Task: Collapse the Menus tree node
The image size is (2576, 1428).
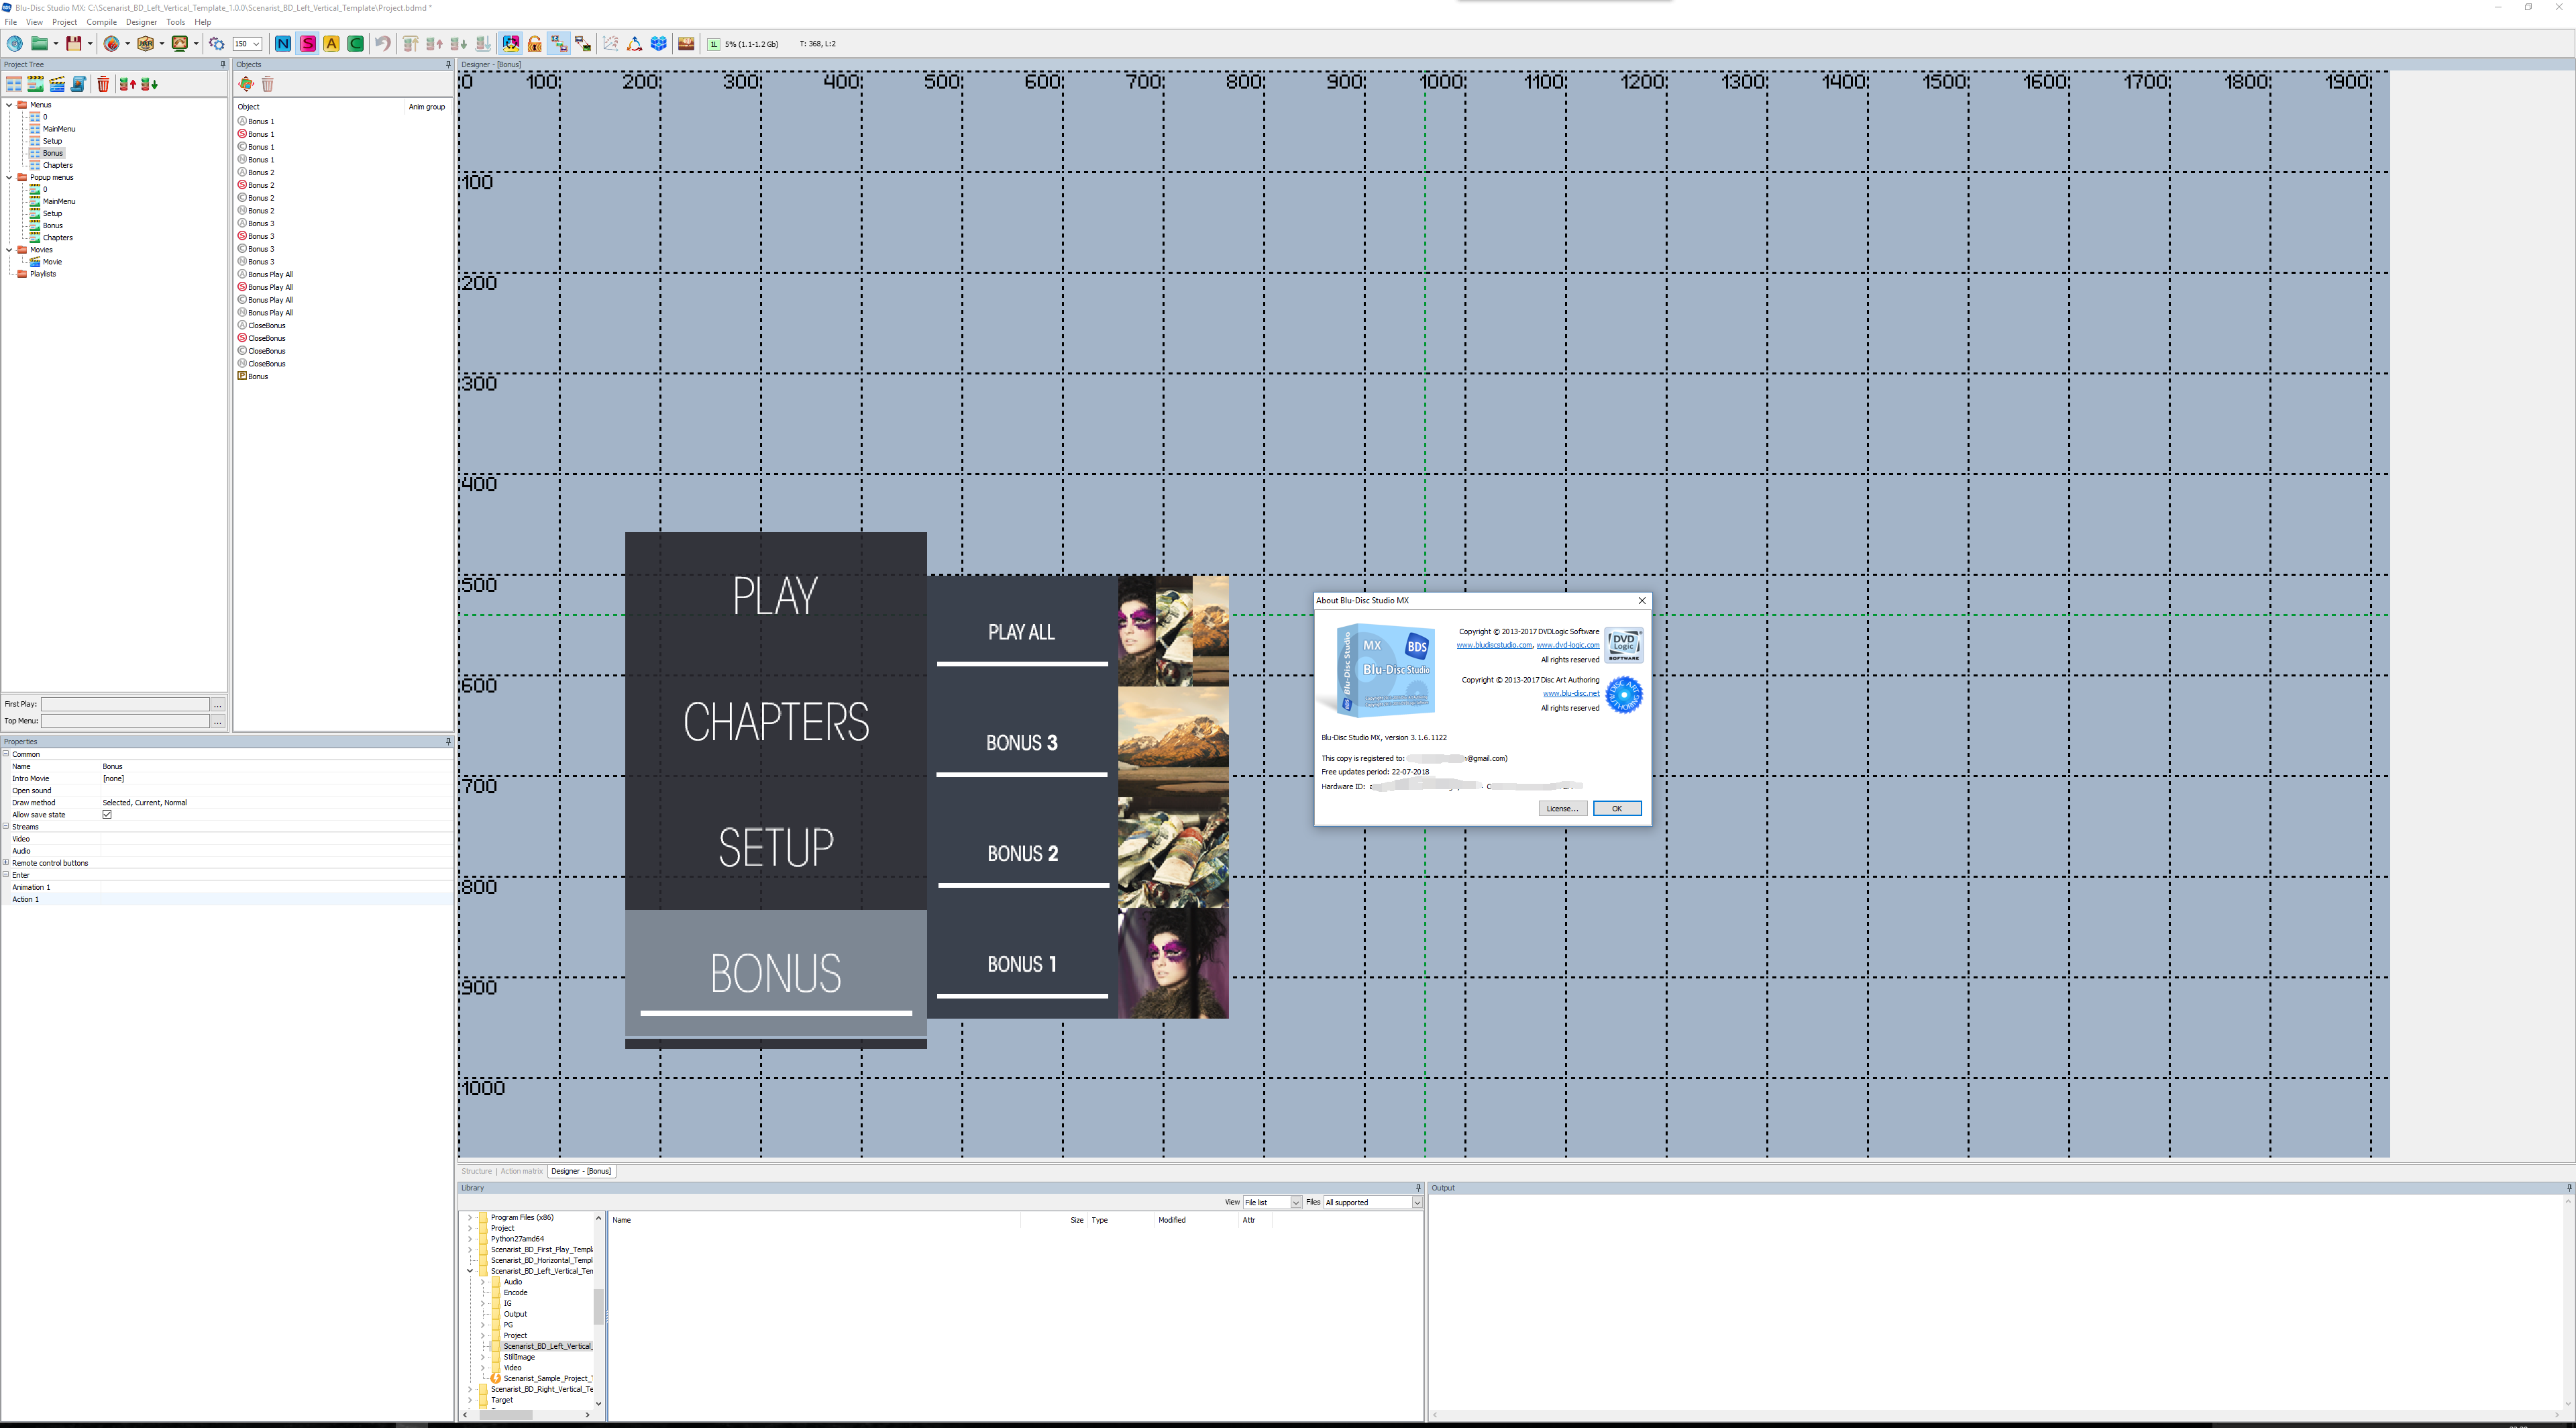Action: coord(9,105)
